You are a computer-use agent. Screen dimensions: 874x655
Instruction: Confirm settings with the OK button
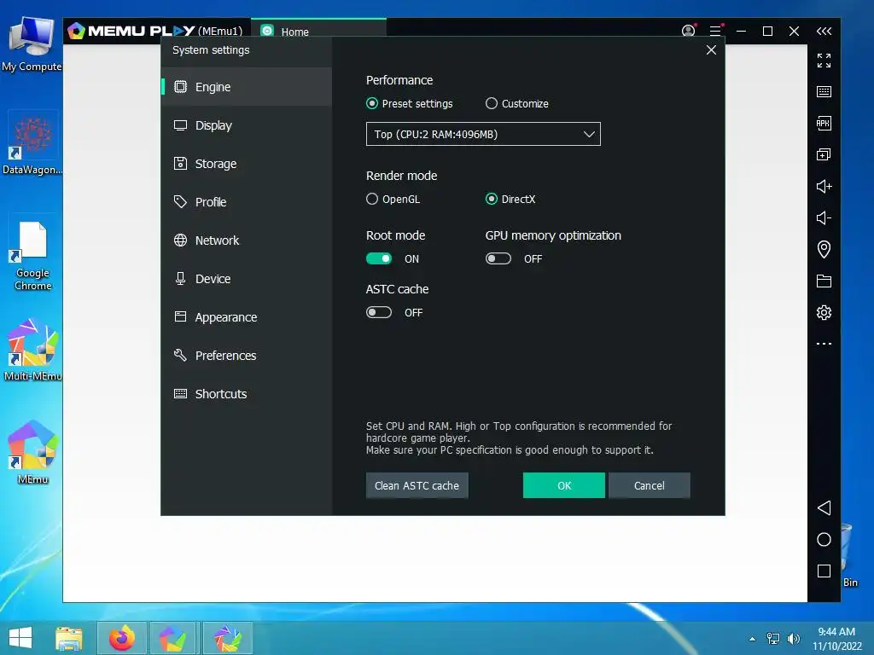(564, 485)
